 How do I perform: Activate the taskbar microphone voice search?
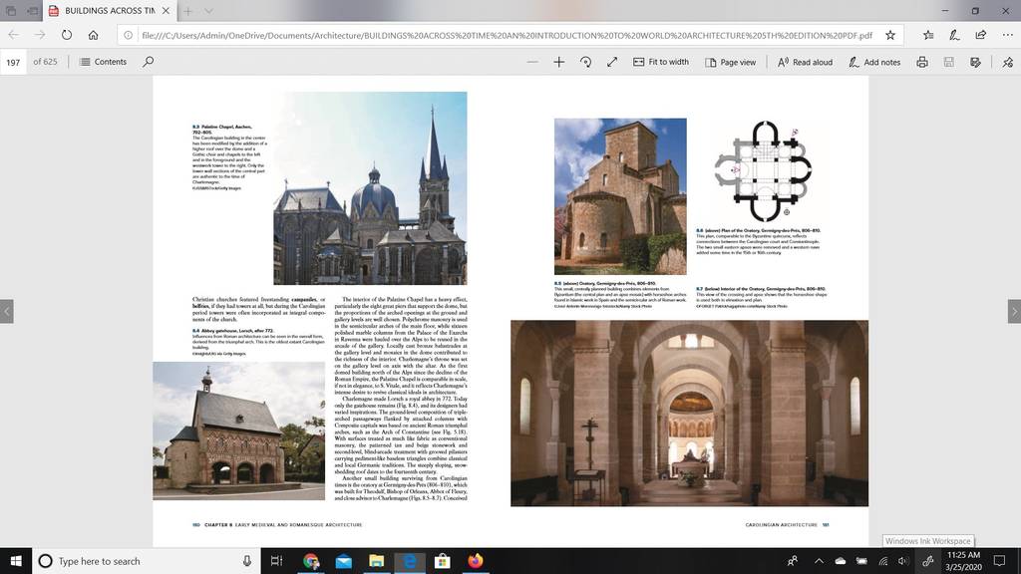click(247, 561)
